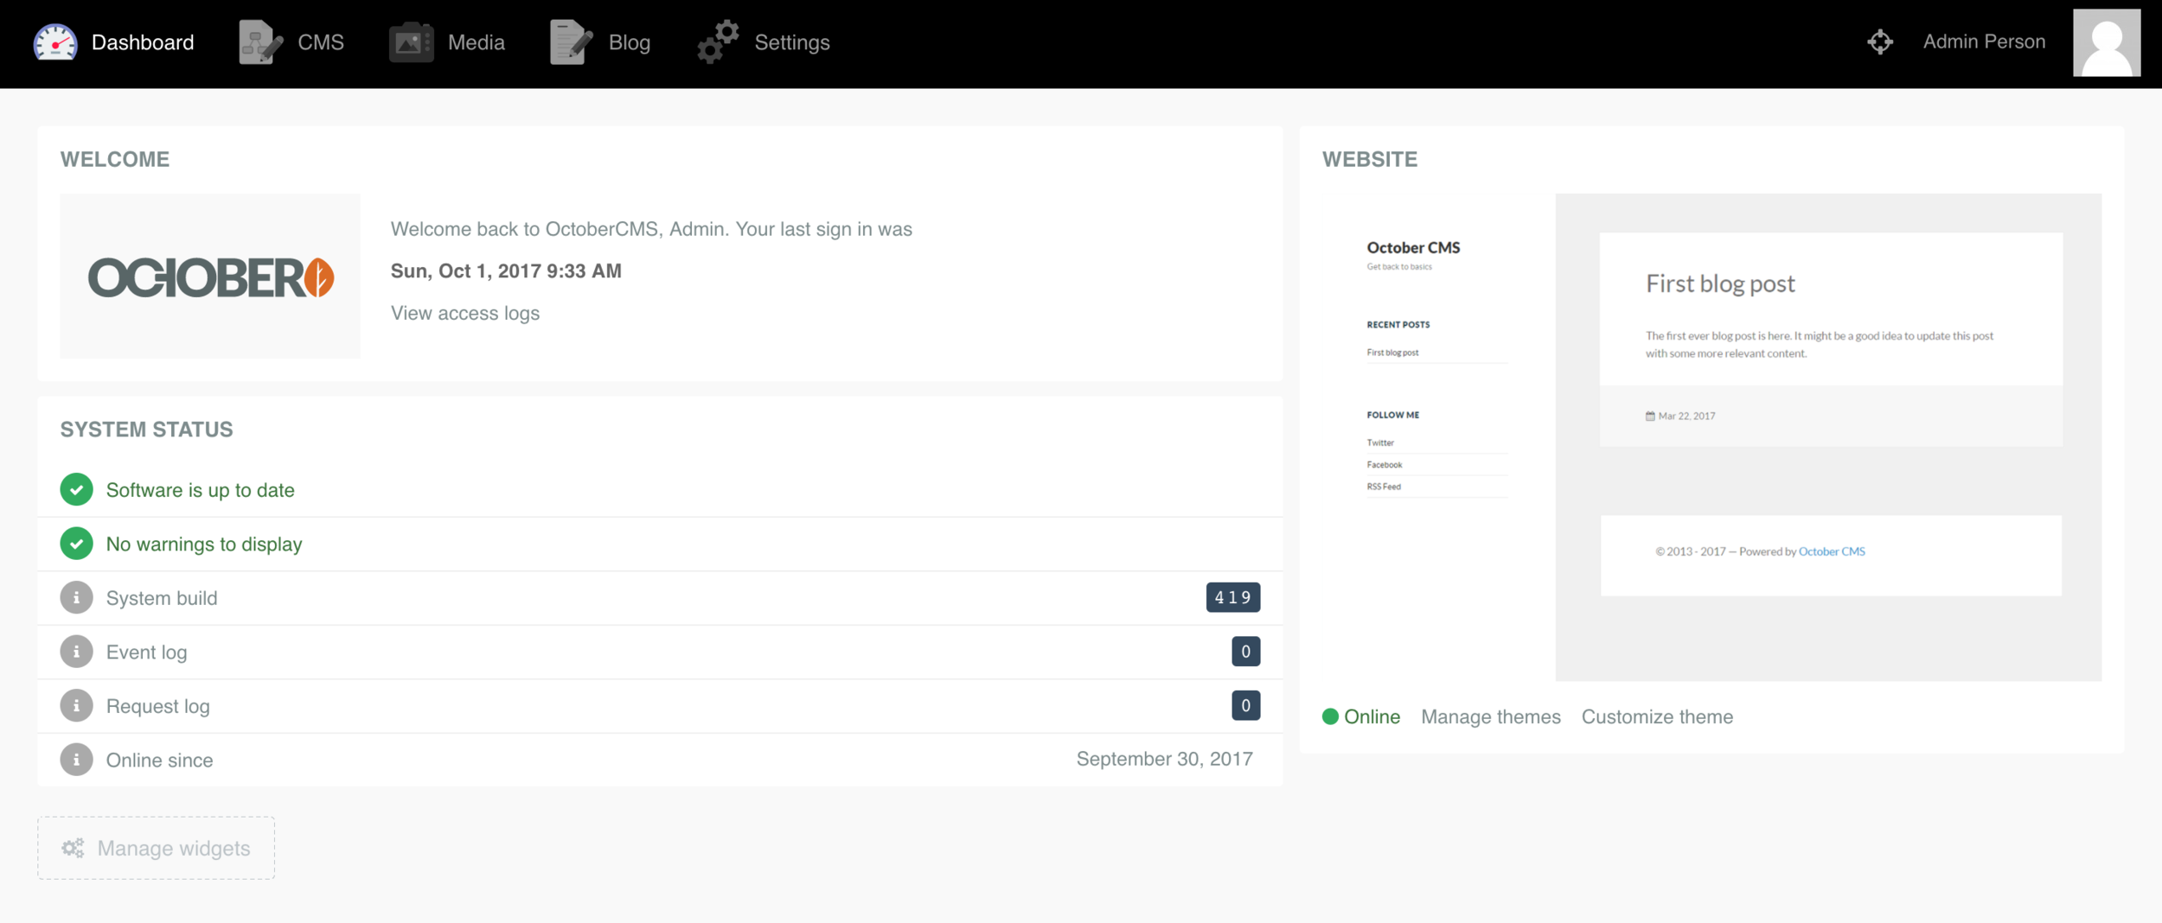This screenshot has height=923, width=2162.
Task: Click the Manage widgets button
Action: 157,848
